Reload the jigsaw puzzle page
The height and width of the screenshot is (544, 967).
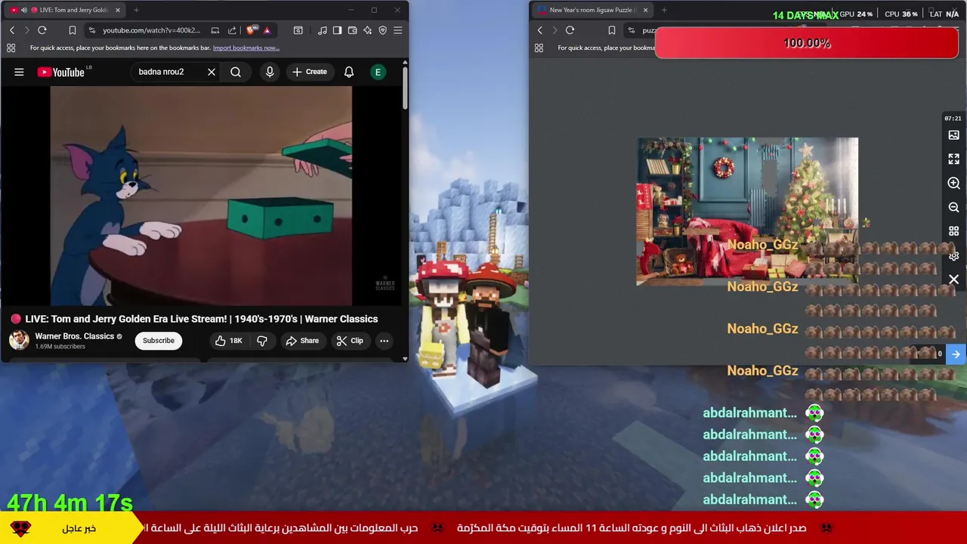(570, 30)
